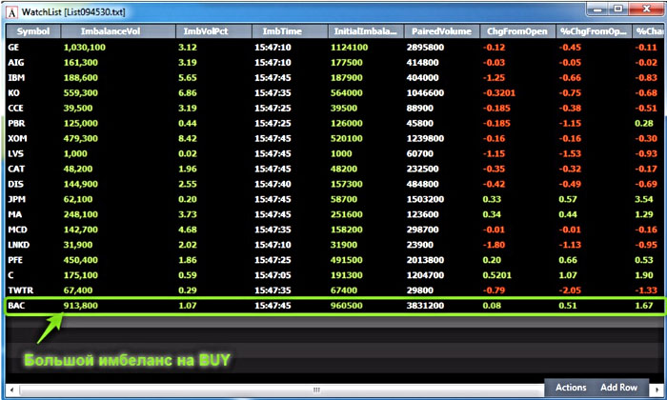Image resolution: width=667 pixels, height=400 pixels.
Task: Select the PFE symbol cell
Action: (15, 260)
